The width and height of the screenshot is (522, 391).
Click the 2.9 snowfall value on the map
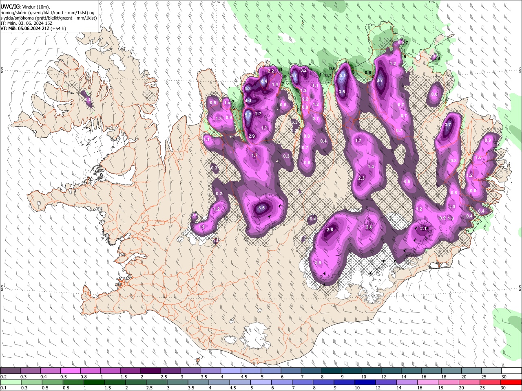252,136
